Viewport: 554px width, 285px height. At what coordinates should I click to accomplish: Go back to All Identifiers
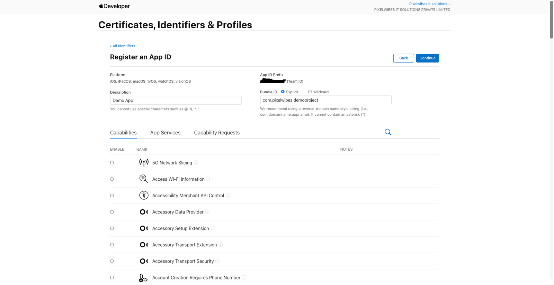click(123, 46)
